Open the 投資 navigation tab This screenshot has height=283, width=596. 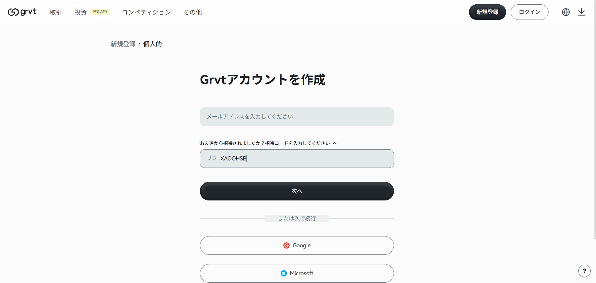[80, 12]
